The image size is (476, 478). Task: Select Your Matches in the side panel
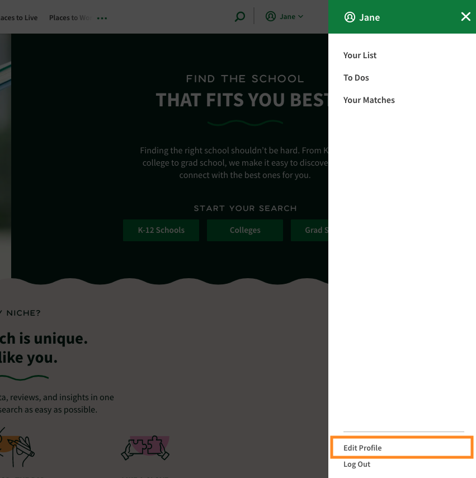(369, 100)
